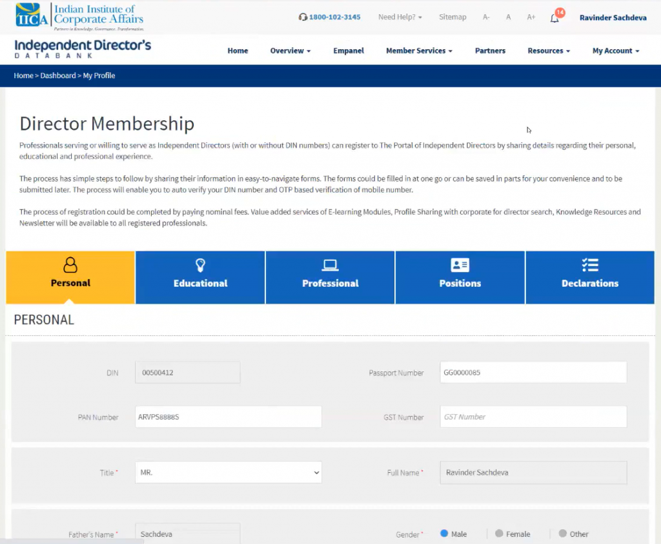
Task: Expand the Member Services menu
Action: (419, 51)
